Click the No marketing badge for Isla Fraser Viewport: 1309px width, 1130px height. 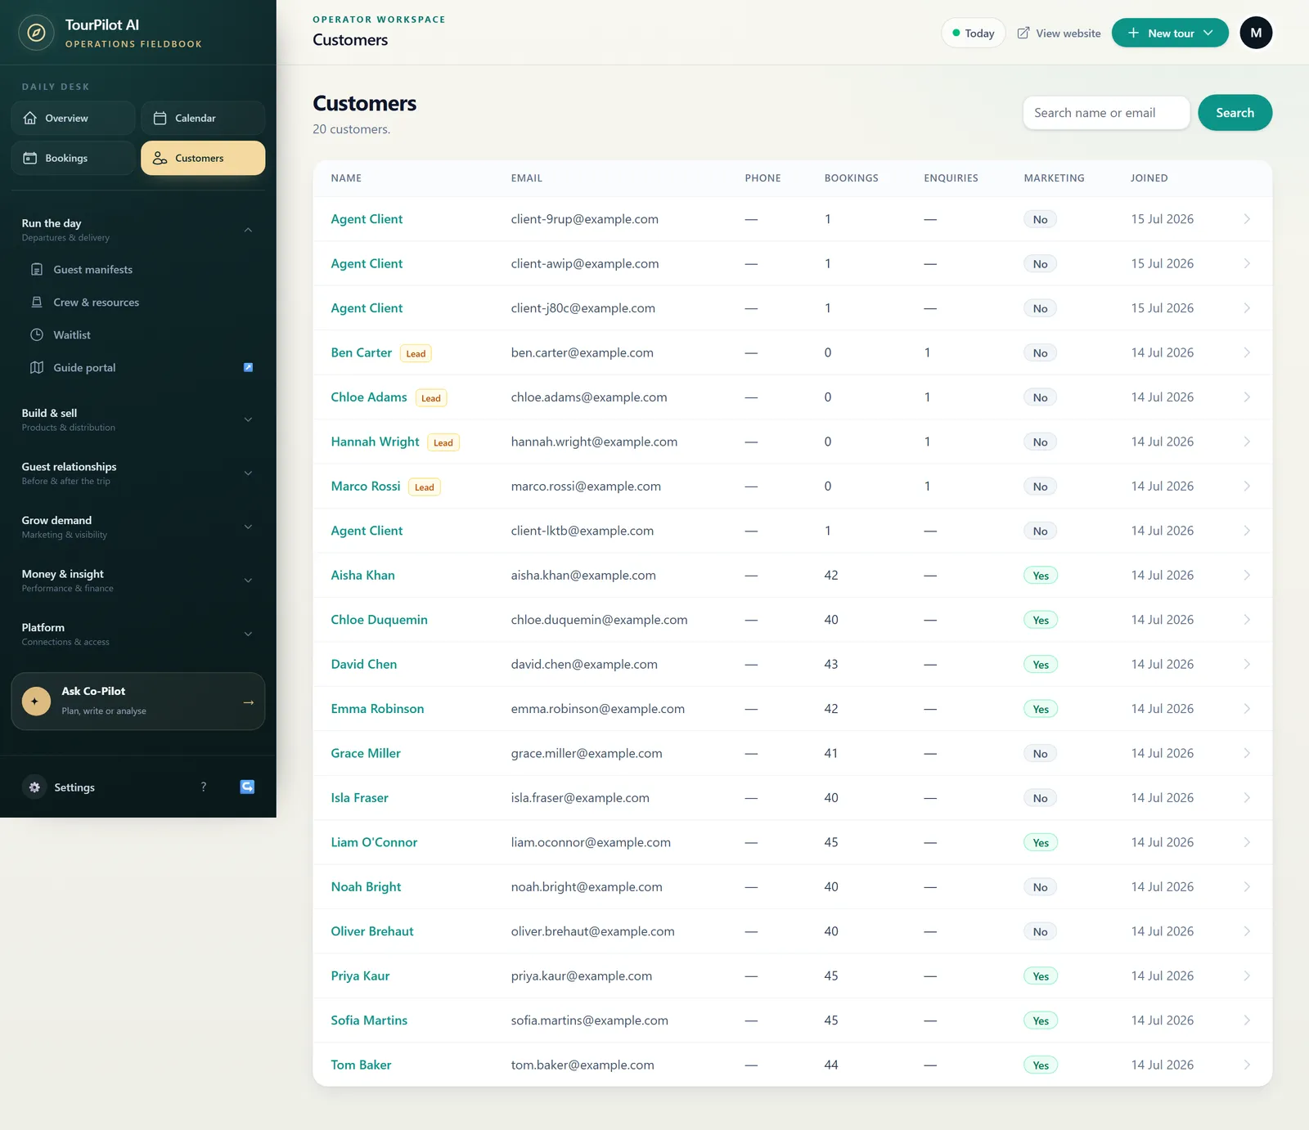[x=1040, y=798]
